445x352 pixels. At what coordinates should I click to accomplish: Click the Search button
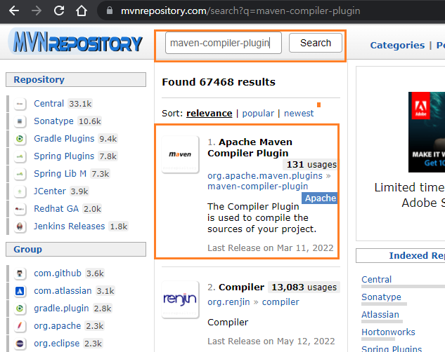coord(316,43)
